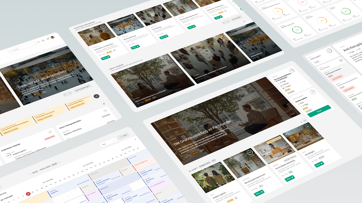Open Alle Empfehlungen
Screen dimensions: 362x203
pyautogui.click(x=82, y=88)
